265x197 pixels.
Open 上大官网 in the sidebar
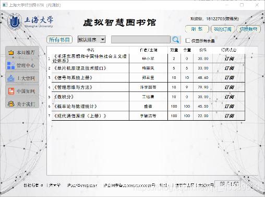[22, 78]
